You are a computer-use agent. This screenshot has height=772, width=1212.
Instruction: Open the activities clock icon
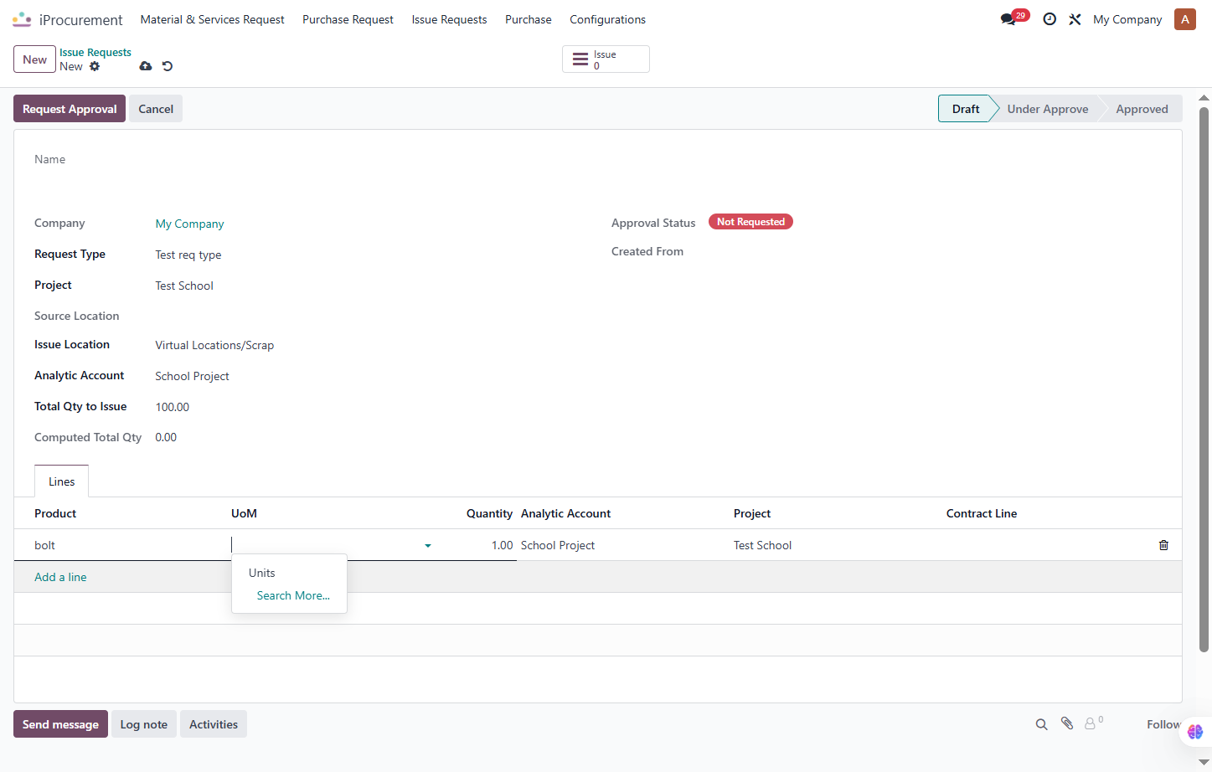point(1050,19)
